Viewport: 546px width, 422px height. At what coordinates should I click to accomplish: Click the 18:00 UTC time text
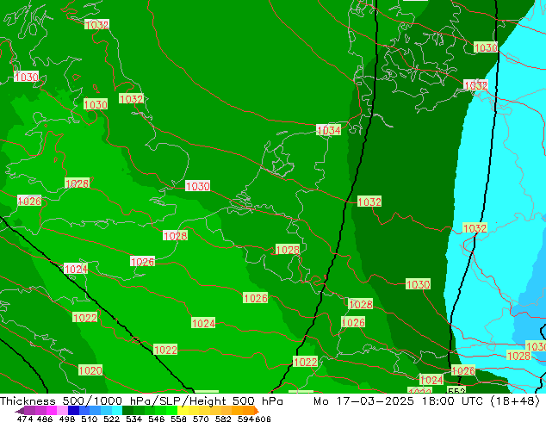pyautogui.click(x=452, y=401)
